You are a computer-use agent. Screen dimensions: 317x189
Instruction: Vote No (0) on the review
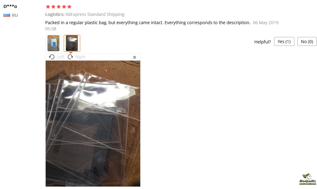point(307,42)
